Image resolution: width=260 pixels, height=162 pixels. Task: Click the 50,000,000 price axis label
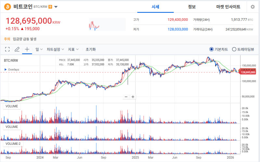[x=248, y=96]
